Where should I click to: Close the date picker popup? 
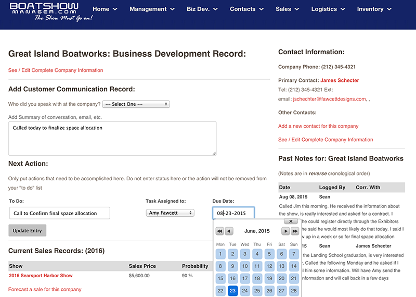pyautogui.click(x=291, y=221)
